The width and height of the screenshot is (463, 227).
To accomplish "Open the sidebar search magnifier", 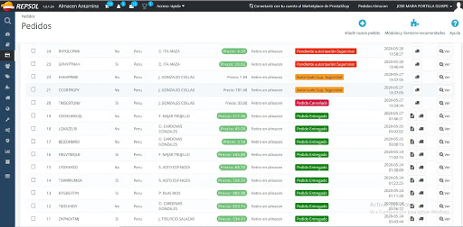I will [8, 21].
